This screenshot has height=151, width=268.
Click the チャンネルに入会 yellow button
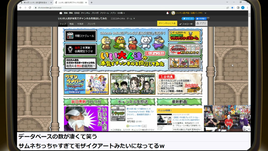[167, 23]
